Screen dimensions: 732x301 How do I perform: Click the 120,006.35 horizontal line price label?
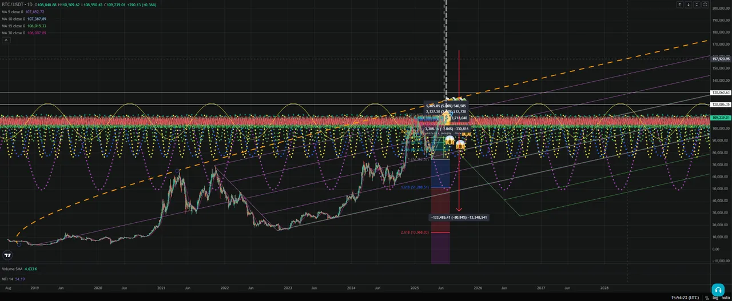[x=720, y=105]
